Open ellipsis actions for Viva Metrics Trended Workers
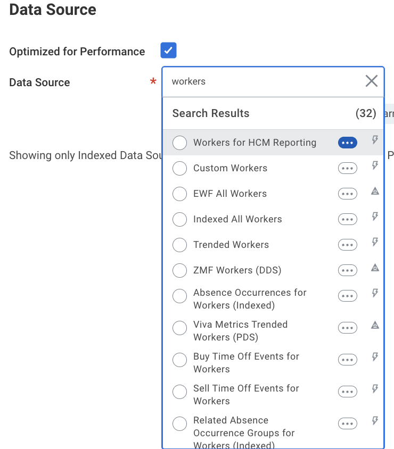Viewport: 394px width, 449px height. pos(347,328)
